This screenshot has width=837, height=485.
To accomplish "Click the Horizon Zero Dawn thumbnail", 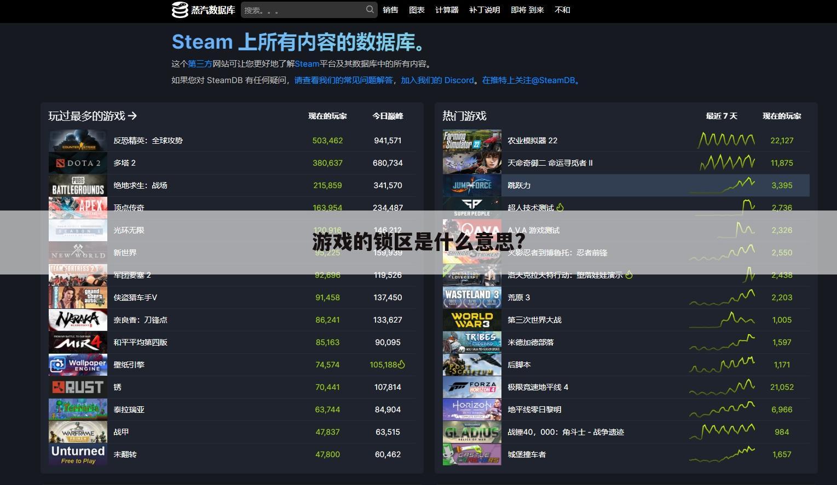I will [x=472, y=410].
